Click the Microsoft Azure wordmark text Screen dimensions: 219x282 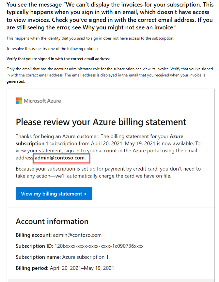pos(42,101)
